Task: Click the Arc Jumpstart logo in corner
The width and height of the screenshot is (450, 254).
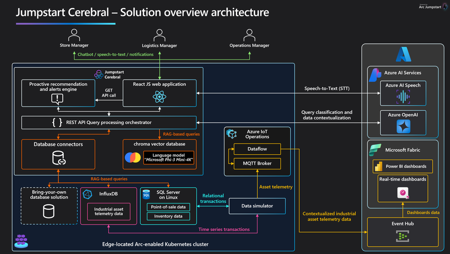Action: [433, 6]
